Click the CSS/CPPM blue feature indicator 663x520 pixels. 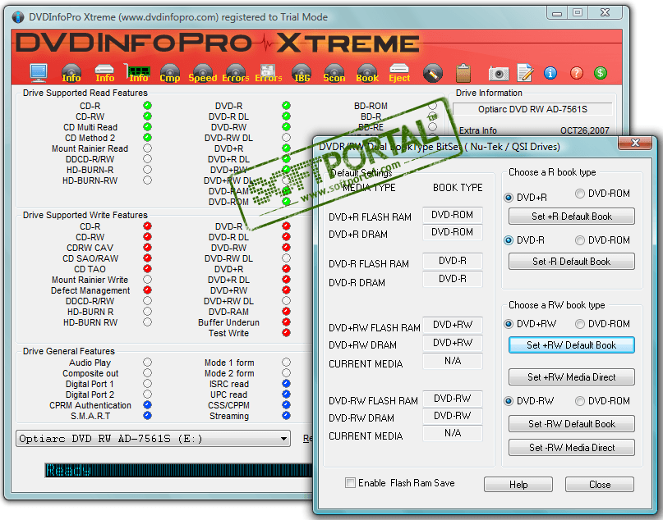[286, 405]
